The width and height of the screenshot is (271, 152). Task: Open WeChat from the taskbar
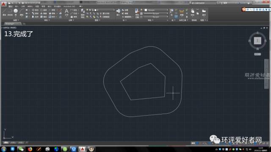pyautogui.click(x=21, y=149)
